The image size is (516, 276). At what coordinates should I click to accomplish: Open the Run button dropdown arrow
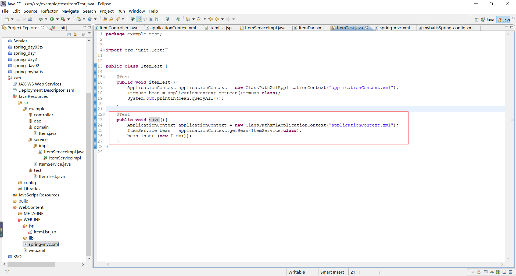coord(57,19)
